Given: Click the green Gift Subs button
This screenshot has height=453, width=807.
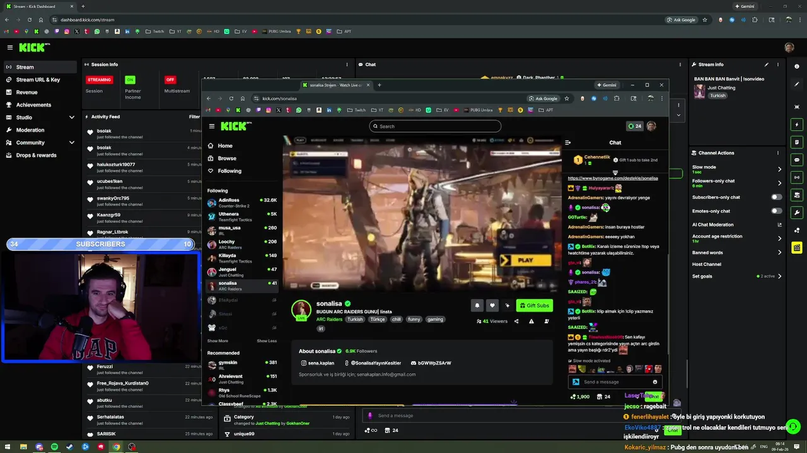Looking at the screenshot, I should [x=534, y=305].
